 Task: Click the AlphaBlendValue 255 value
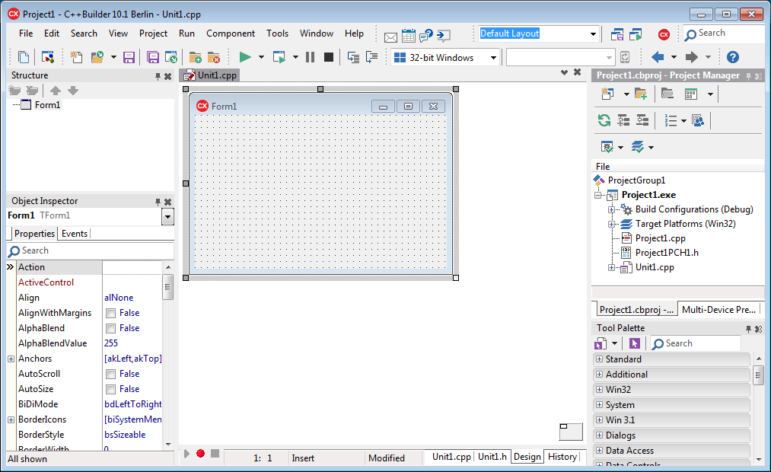point(111,343)
